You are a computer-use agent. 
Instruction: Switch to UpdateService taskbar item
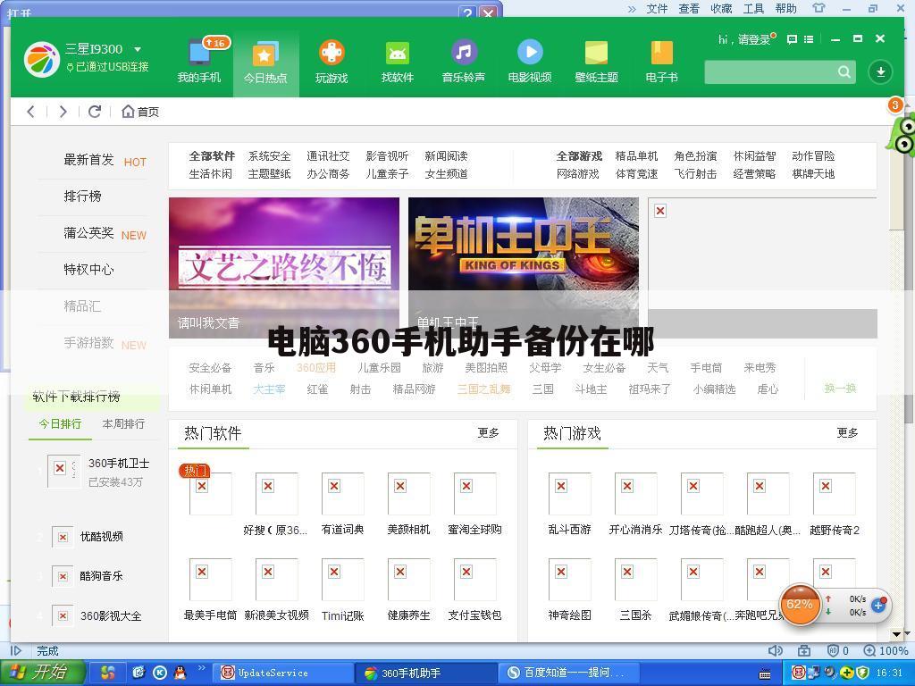pos(281,673)
